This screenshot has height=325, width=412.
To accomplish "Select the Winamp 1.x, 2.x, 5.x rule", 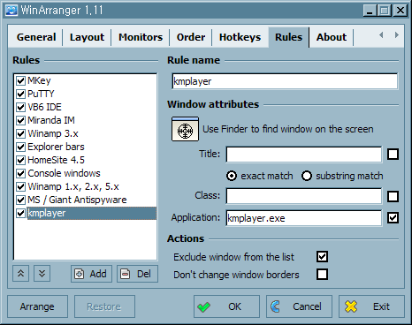I will [x=73, y=186].
